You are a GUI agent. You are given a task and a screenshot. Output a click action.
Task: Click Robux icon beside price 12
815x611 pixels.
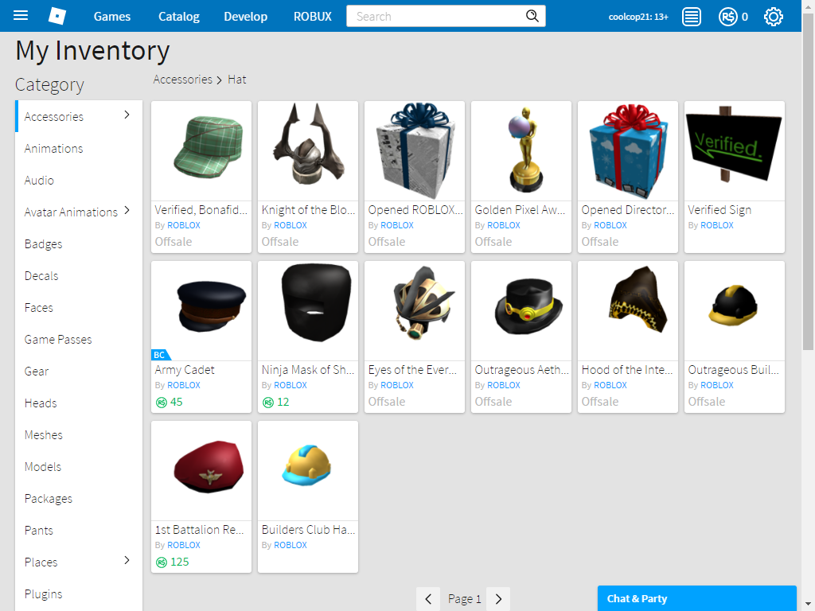tap(267, 402)
